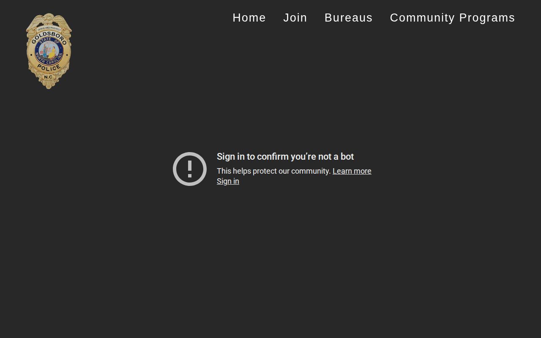Open the Bureaus menu

pos(349,18)
